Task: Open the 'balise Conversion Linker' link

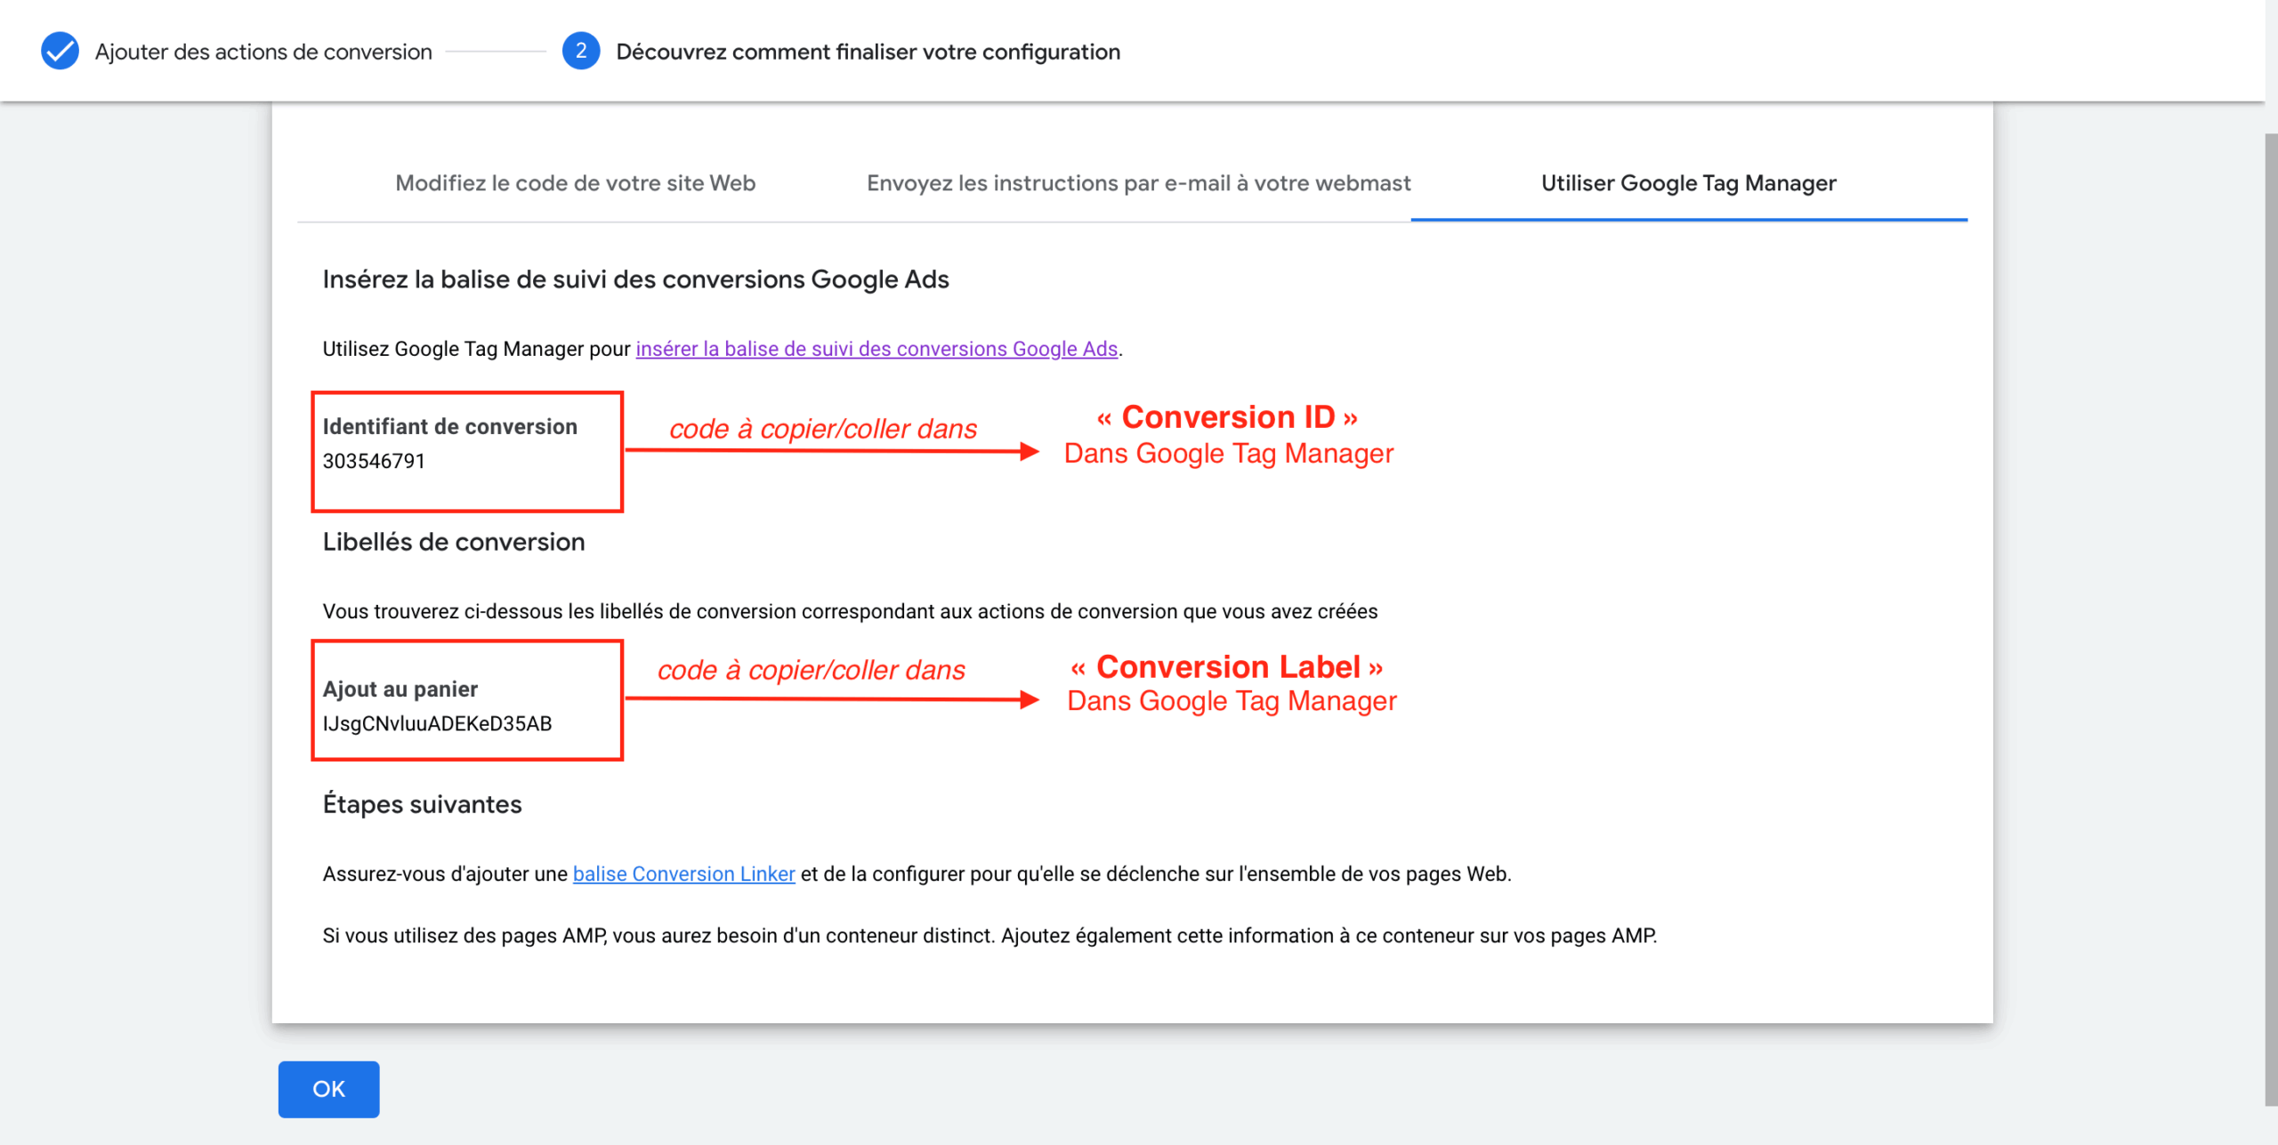Action: coord(683,874)
